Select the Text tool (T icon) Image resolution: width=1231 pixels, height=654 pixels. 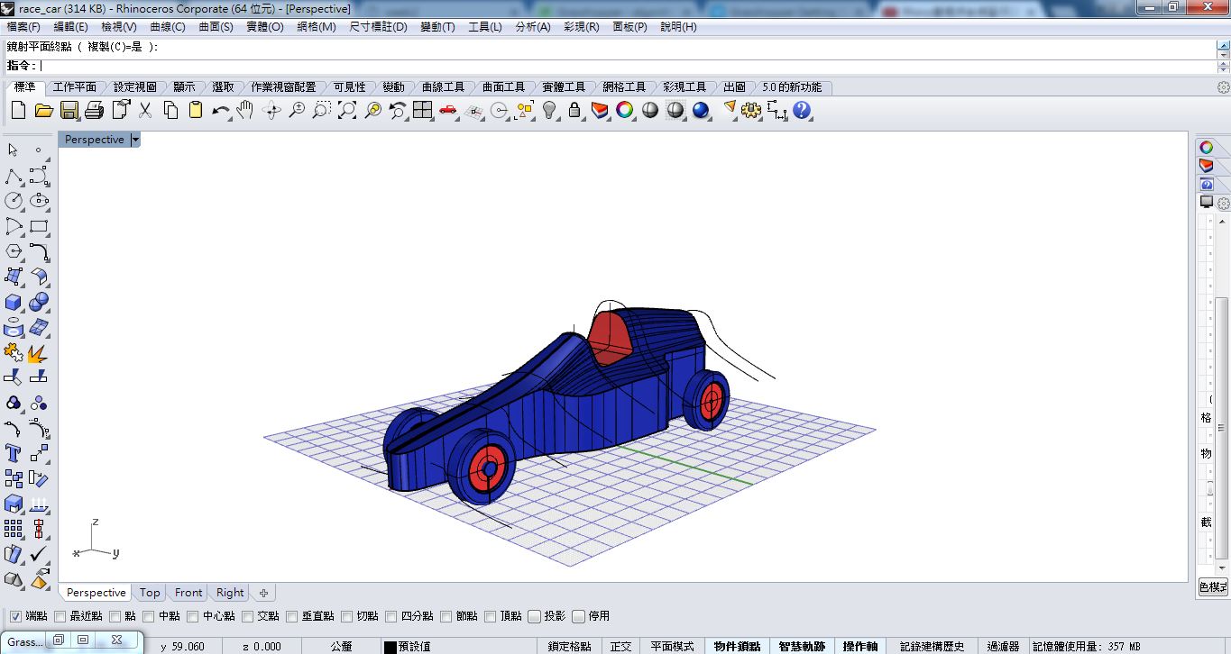[14, 452]
